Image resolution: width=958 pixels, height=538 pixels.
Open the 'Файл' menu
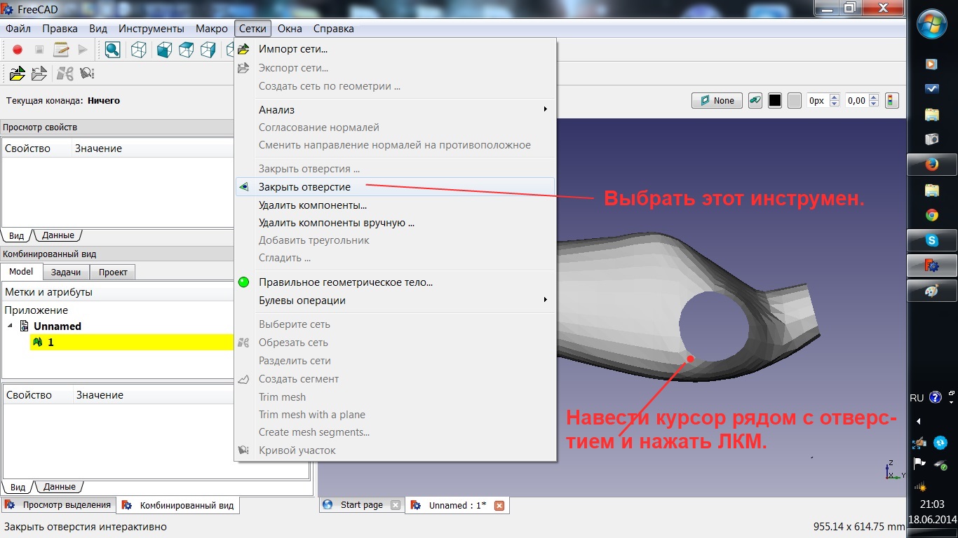coord(18,29)
